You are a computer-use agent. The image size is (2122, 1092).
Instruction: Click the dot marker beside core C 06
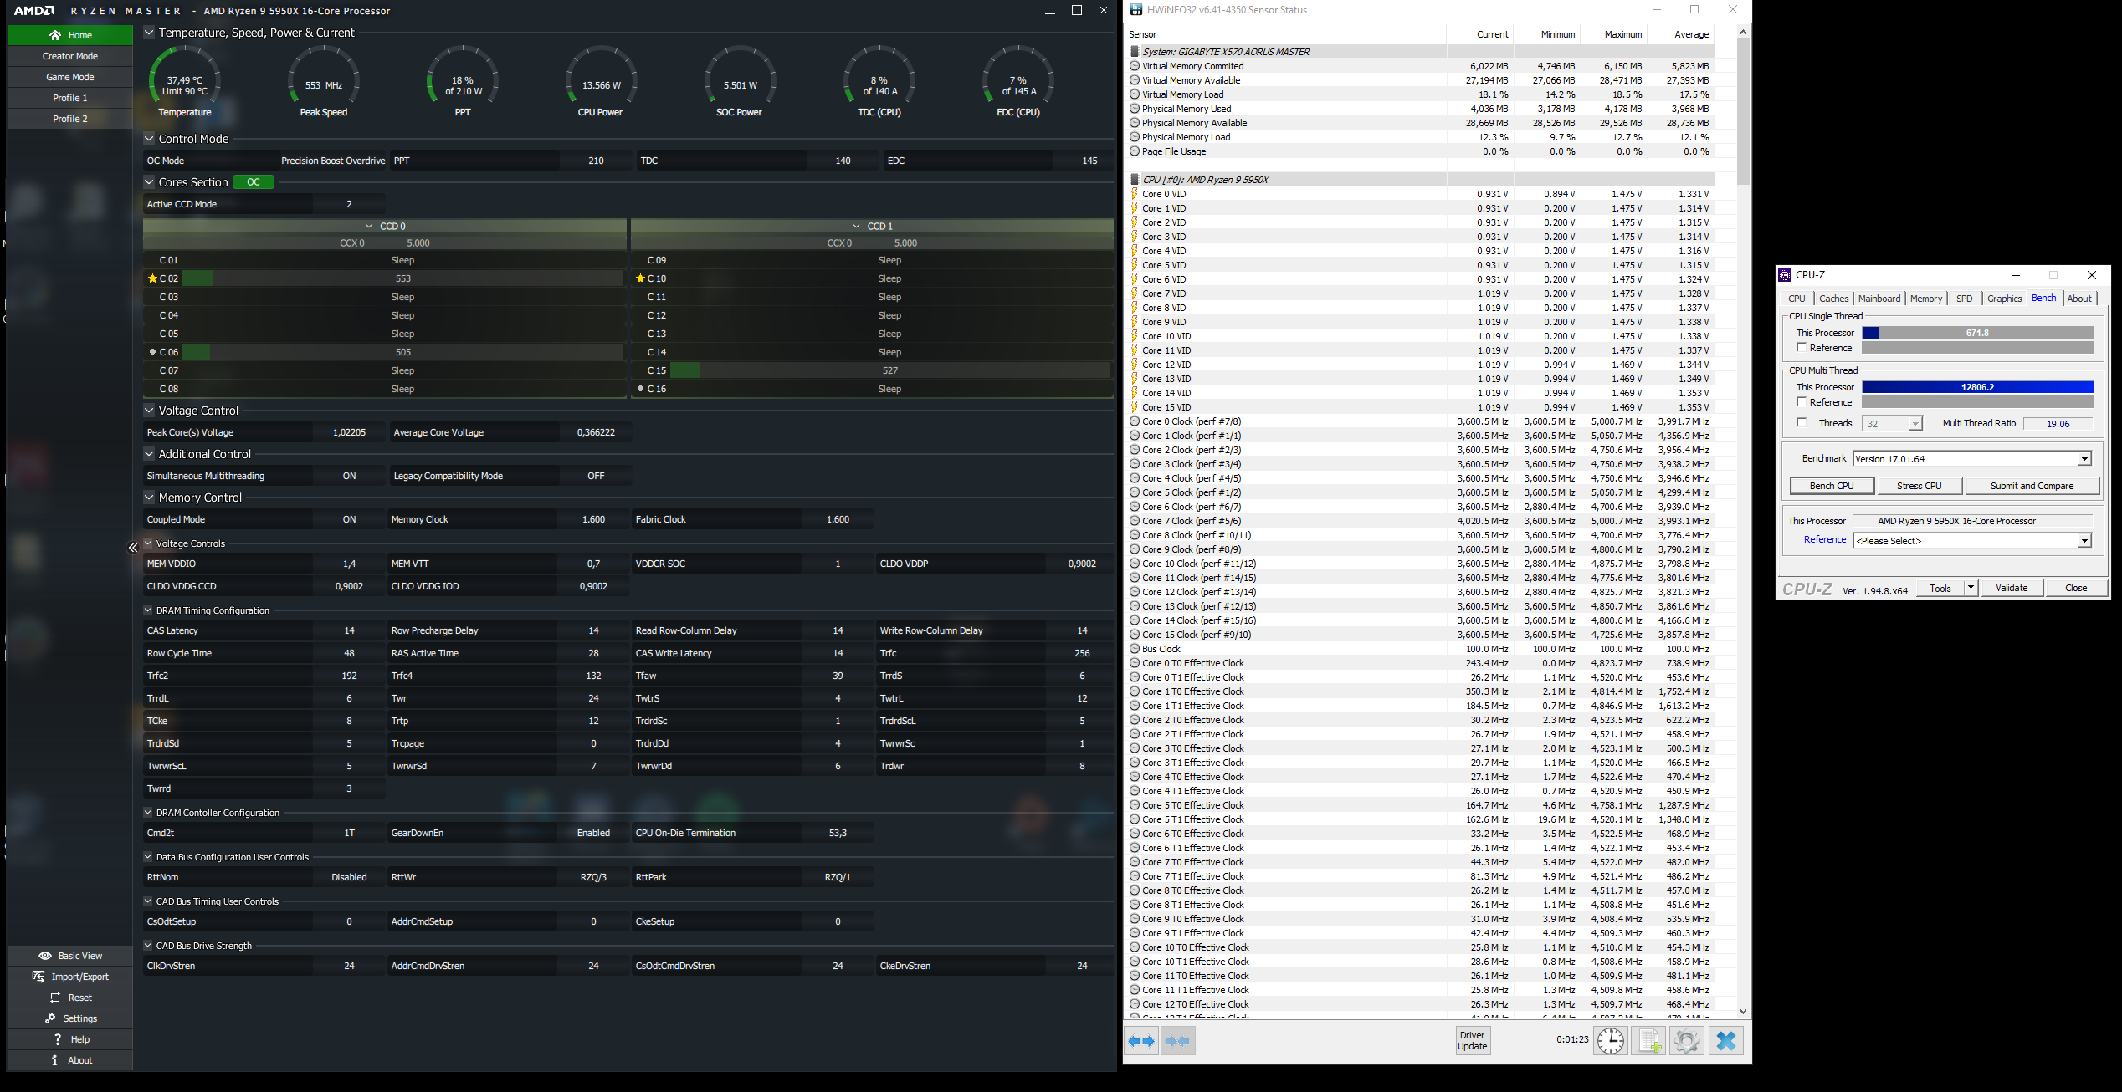click(152, 352)
